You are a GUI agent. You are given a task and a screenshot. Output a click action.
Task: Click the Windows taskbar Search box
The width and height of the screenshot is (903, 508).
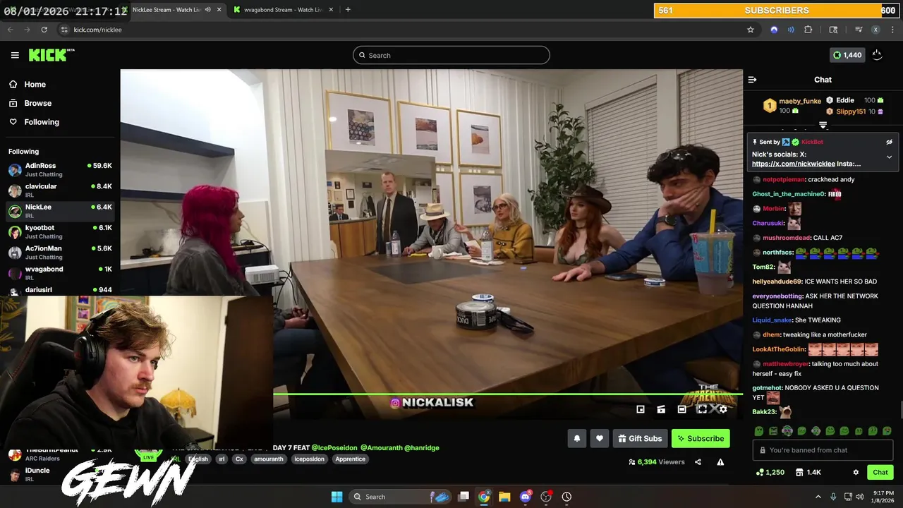401,497
